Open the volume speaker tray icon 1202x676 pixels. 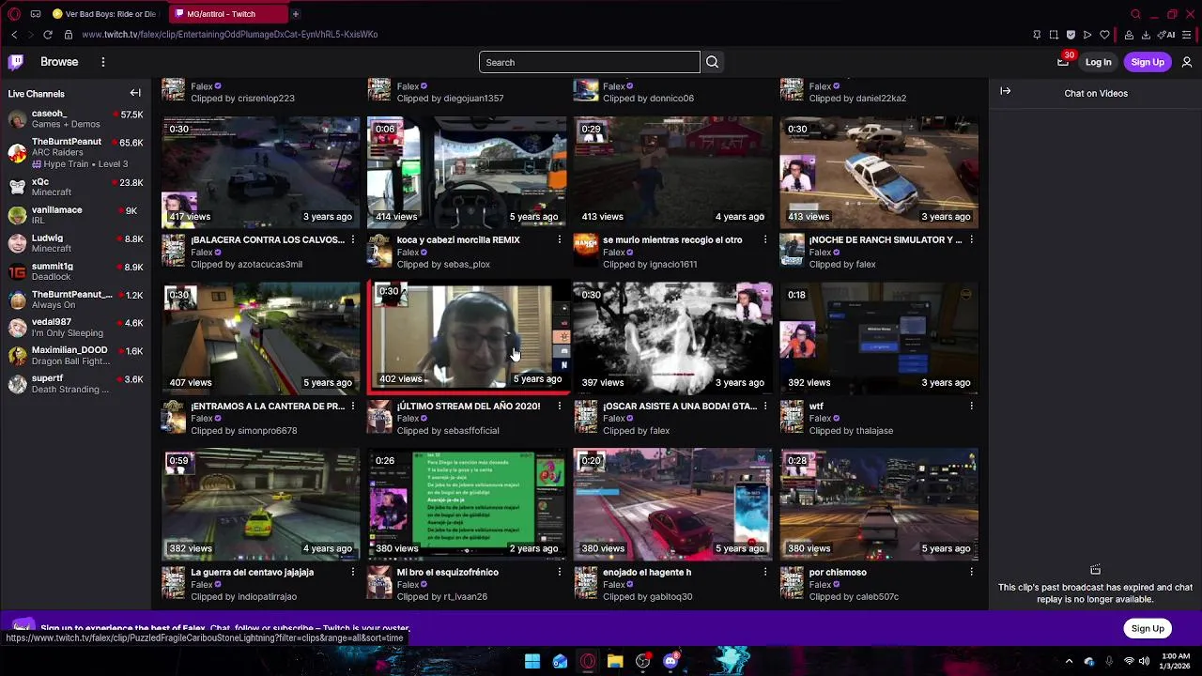pyautogui.click(x=1144, y=661)
